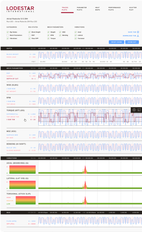Viewport: 142px width, 232px height.
Task: Click the Bit MSE trace label
Action: point(10,137)
